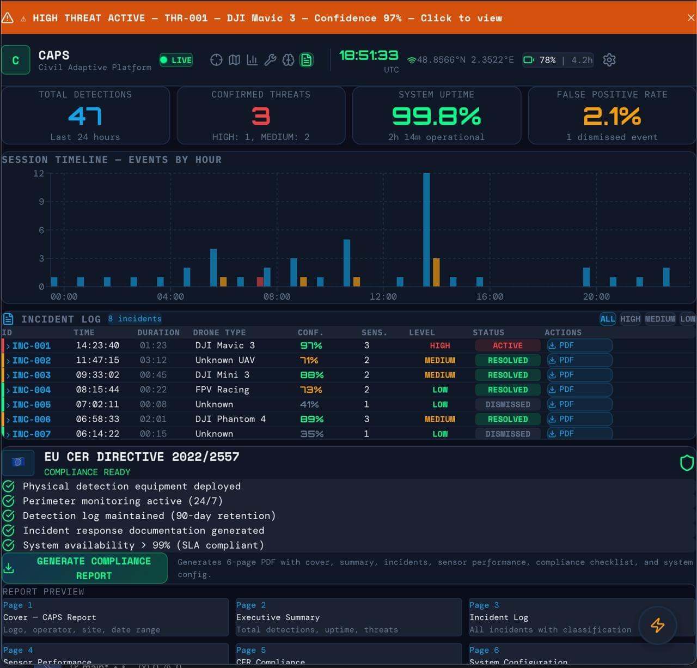697x668 pixels.
Task: Click the shield icon beside EU CER directive
Action: pyautogui.click(x=687, y=463)
